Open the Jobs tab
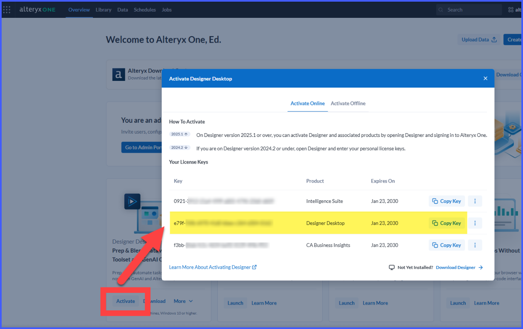523x329 pixels. click(167, 10)
